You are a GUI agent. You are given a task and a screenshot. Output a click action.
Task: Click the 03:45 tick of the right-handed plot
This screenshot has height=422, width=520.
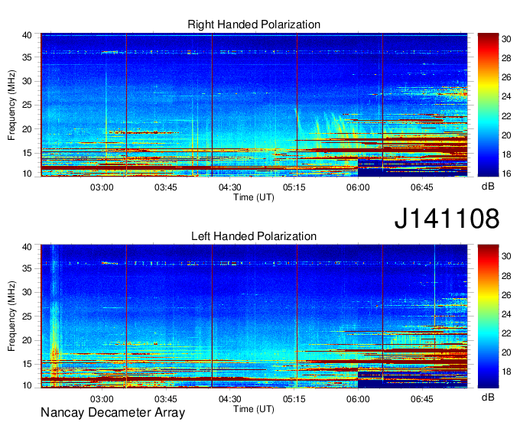(x=166, y=187)
